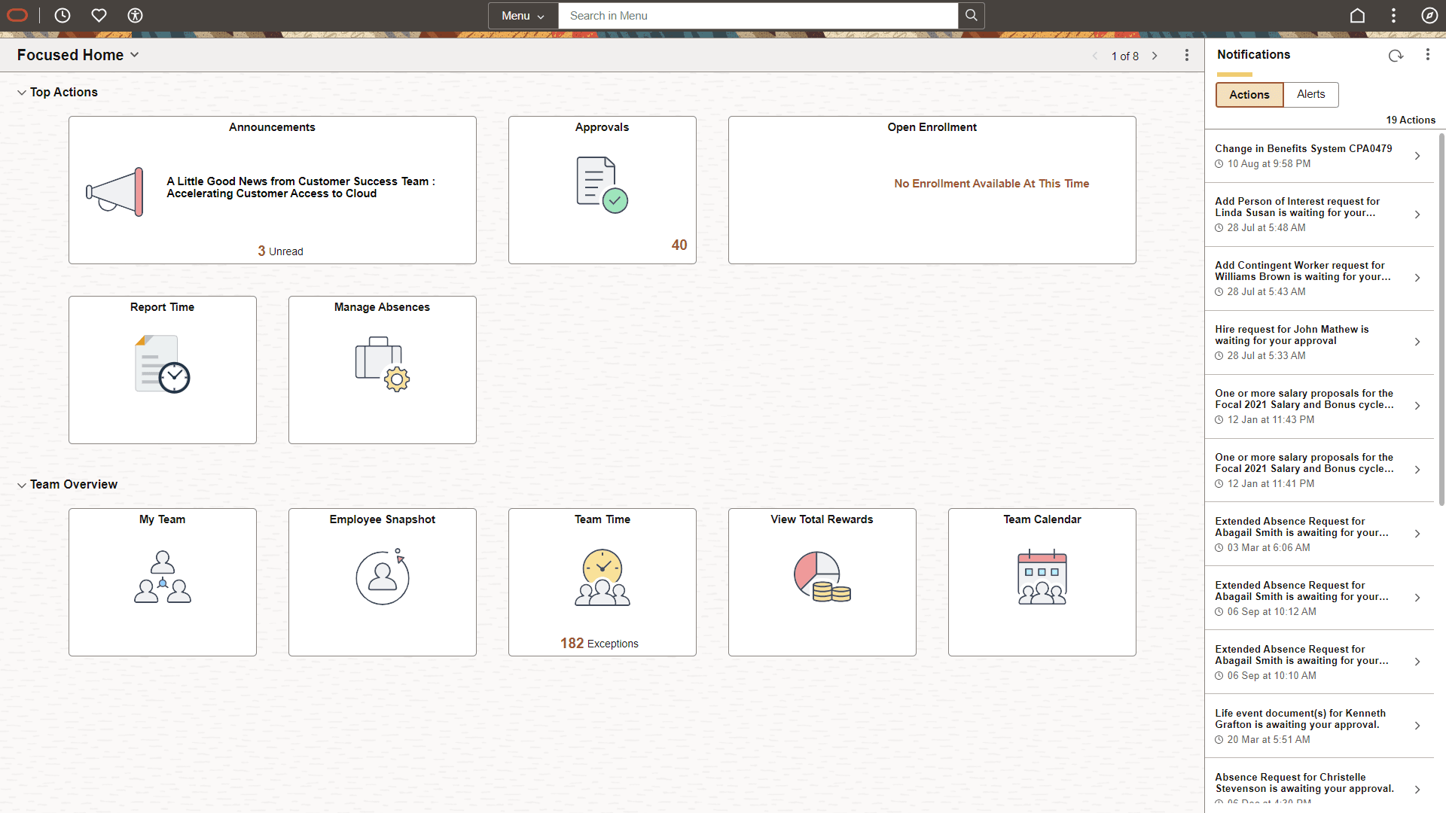Refresh notifications using the reload icon
The height and width of the screenshot is (813, 1446).
(x=1396, y=55)
